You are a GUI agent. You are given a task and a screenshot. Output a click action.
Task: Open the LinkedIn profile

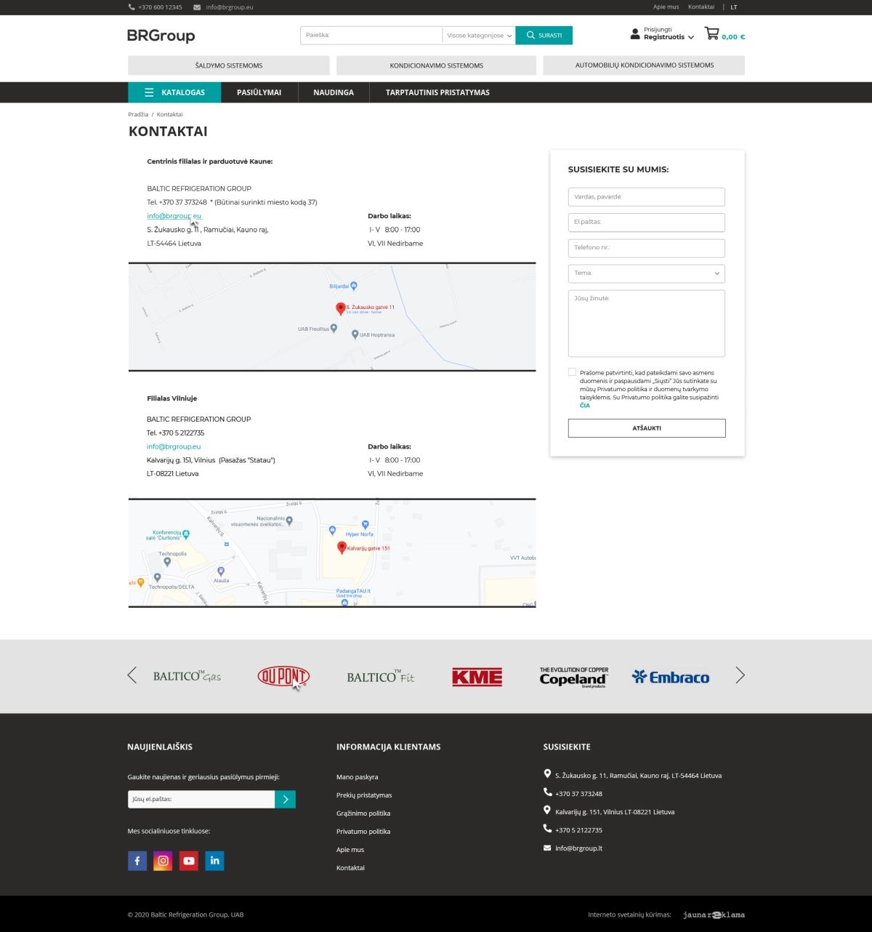coord(214,861)
